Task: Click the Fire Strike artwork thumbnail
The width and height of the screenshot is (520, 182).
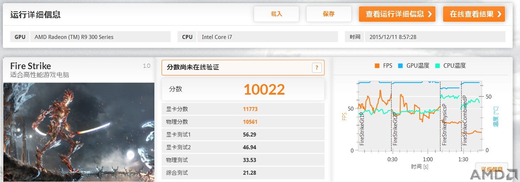Action: pos(79,132)
